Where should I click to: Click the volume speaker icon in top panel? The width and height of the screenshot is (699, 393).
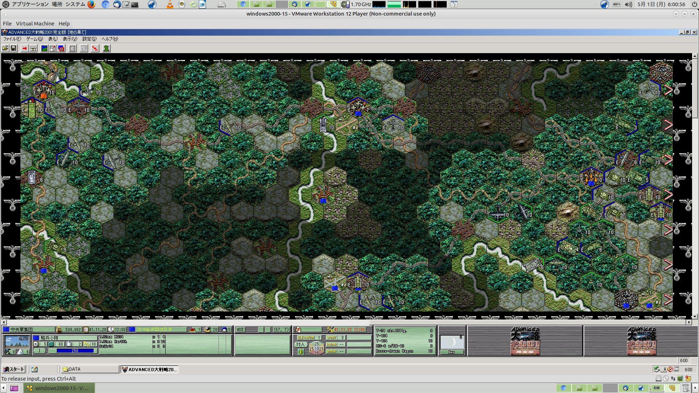[628, 4]
